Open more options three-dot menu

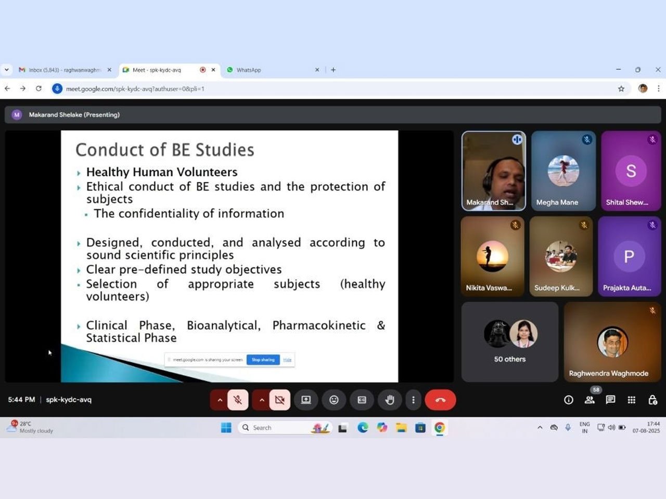(x=413, y=400)
